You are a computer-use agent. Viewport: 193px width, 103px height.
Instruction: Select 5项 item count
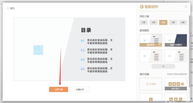[x=173, y=22]
